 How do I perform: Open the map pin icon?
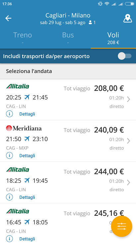pos(128,19)
